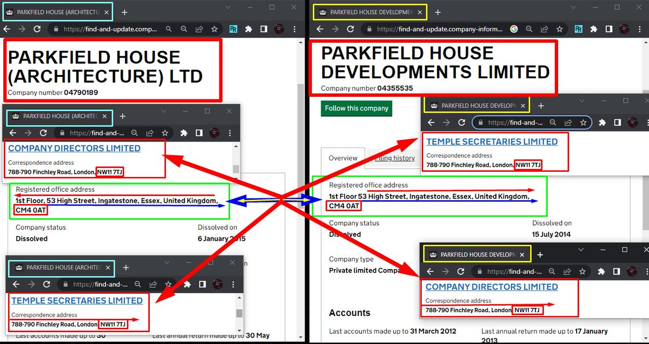Open extensions puzzle in Developments main window

click(x=593, y=29)
